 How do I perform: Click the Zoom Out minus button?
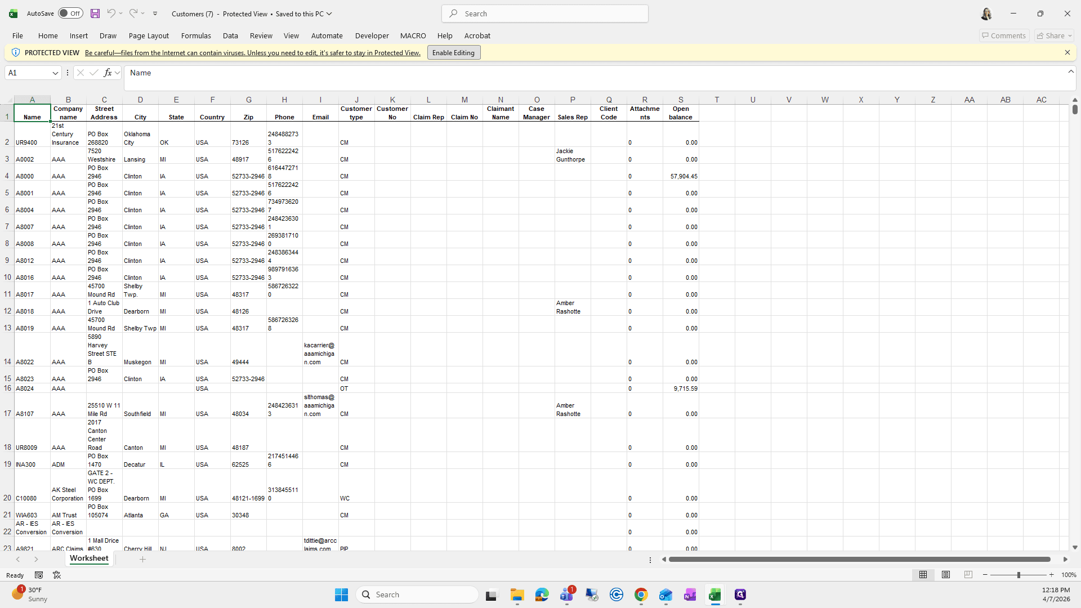pos(985,575)
